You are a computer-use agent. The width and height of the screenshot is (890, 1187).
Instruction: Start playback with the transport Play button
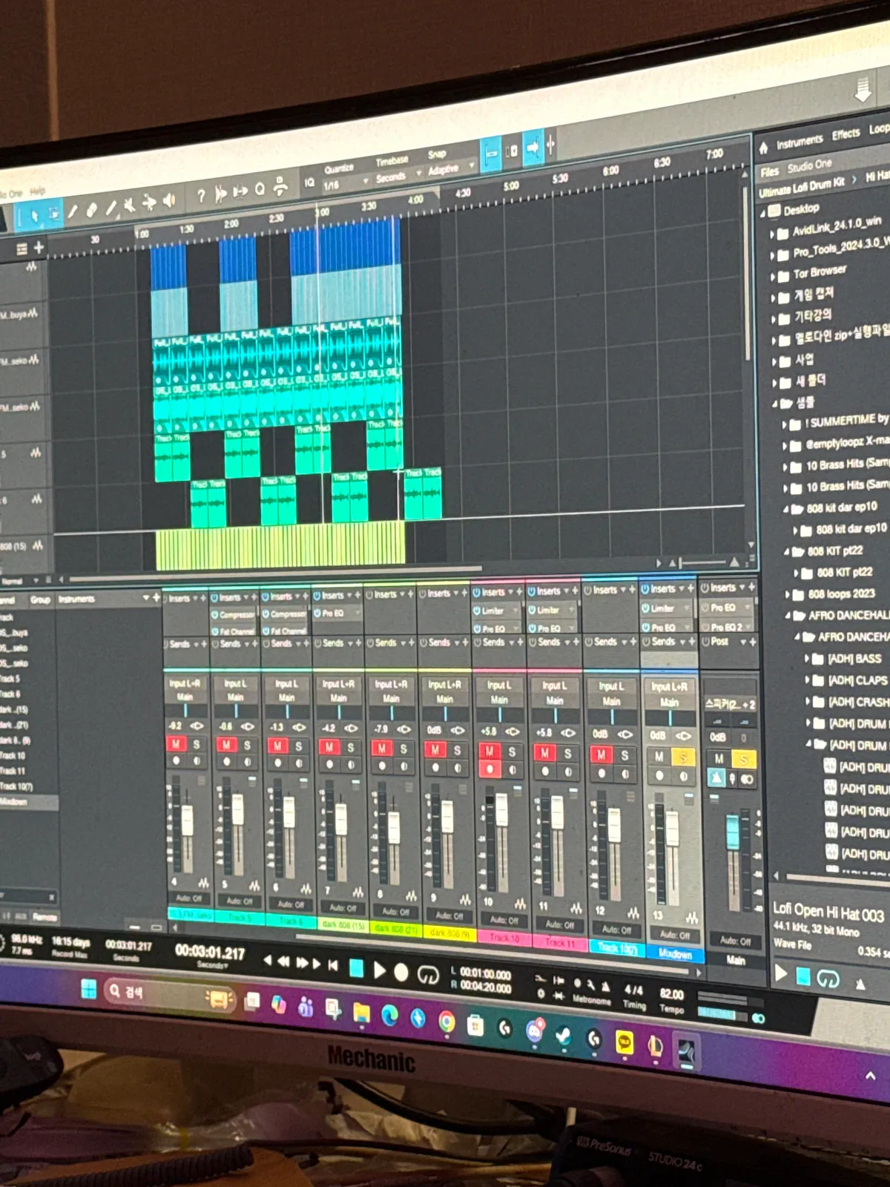coord(379,970)
